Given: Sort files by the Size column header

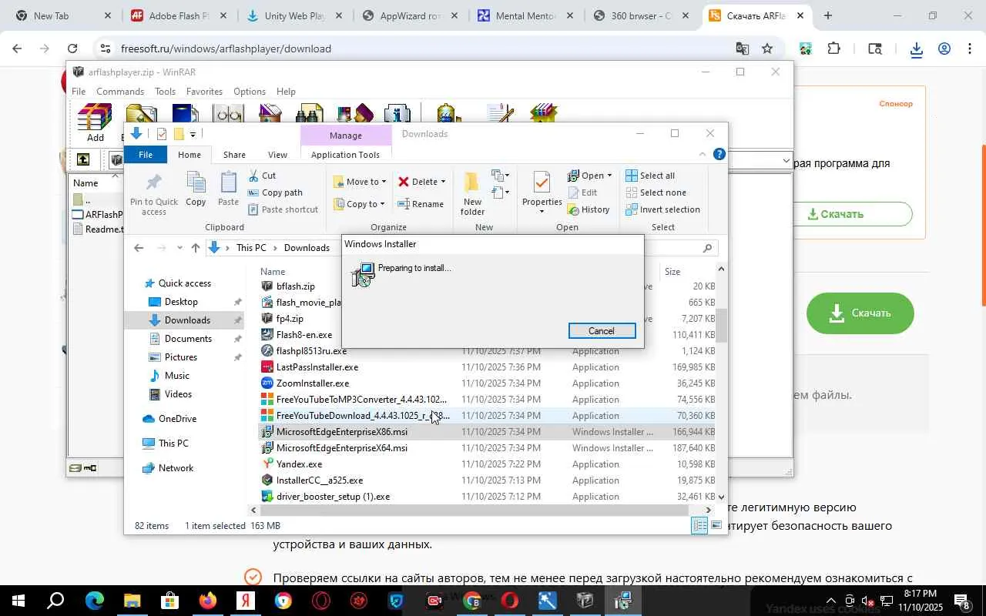Looking at the screenshot, I should [x=673, y=272].
